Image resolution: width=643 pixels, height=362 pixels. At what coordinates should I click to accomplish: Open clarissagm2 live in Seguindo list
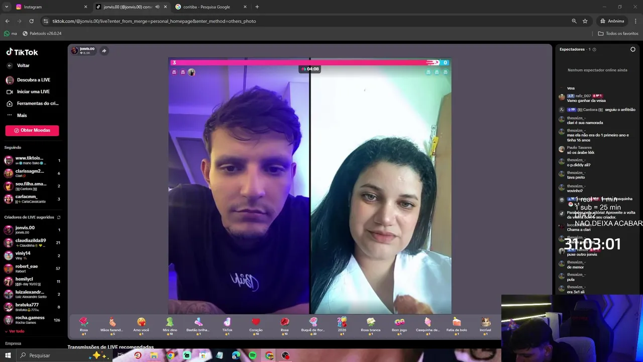click(x=32, y=173)
